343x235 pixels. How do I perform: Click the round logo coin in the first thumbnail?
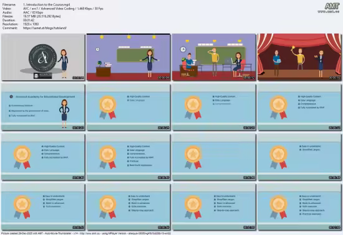tap(43, 58)
